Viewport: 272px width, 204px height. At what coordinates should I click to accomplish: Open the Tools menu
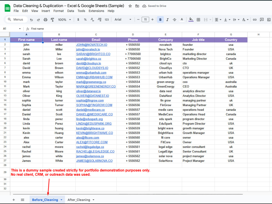81,11
